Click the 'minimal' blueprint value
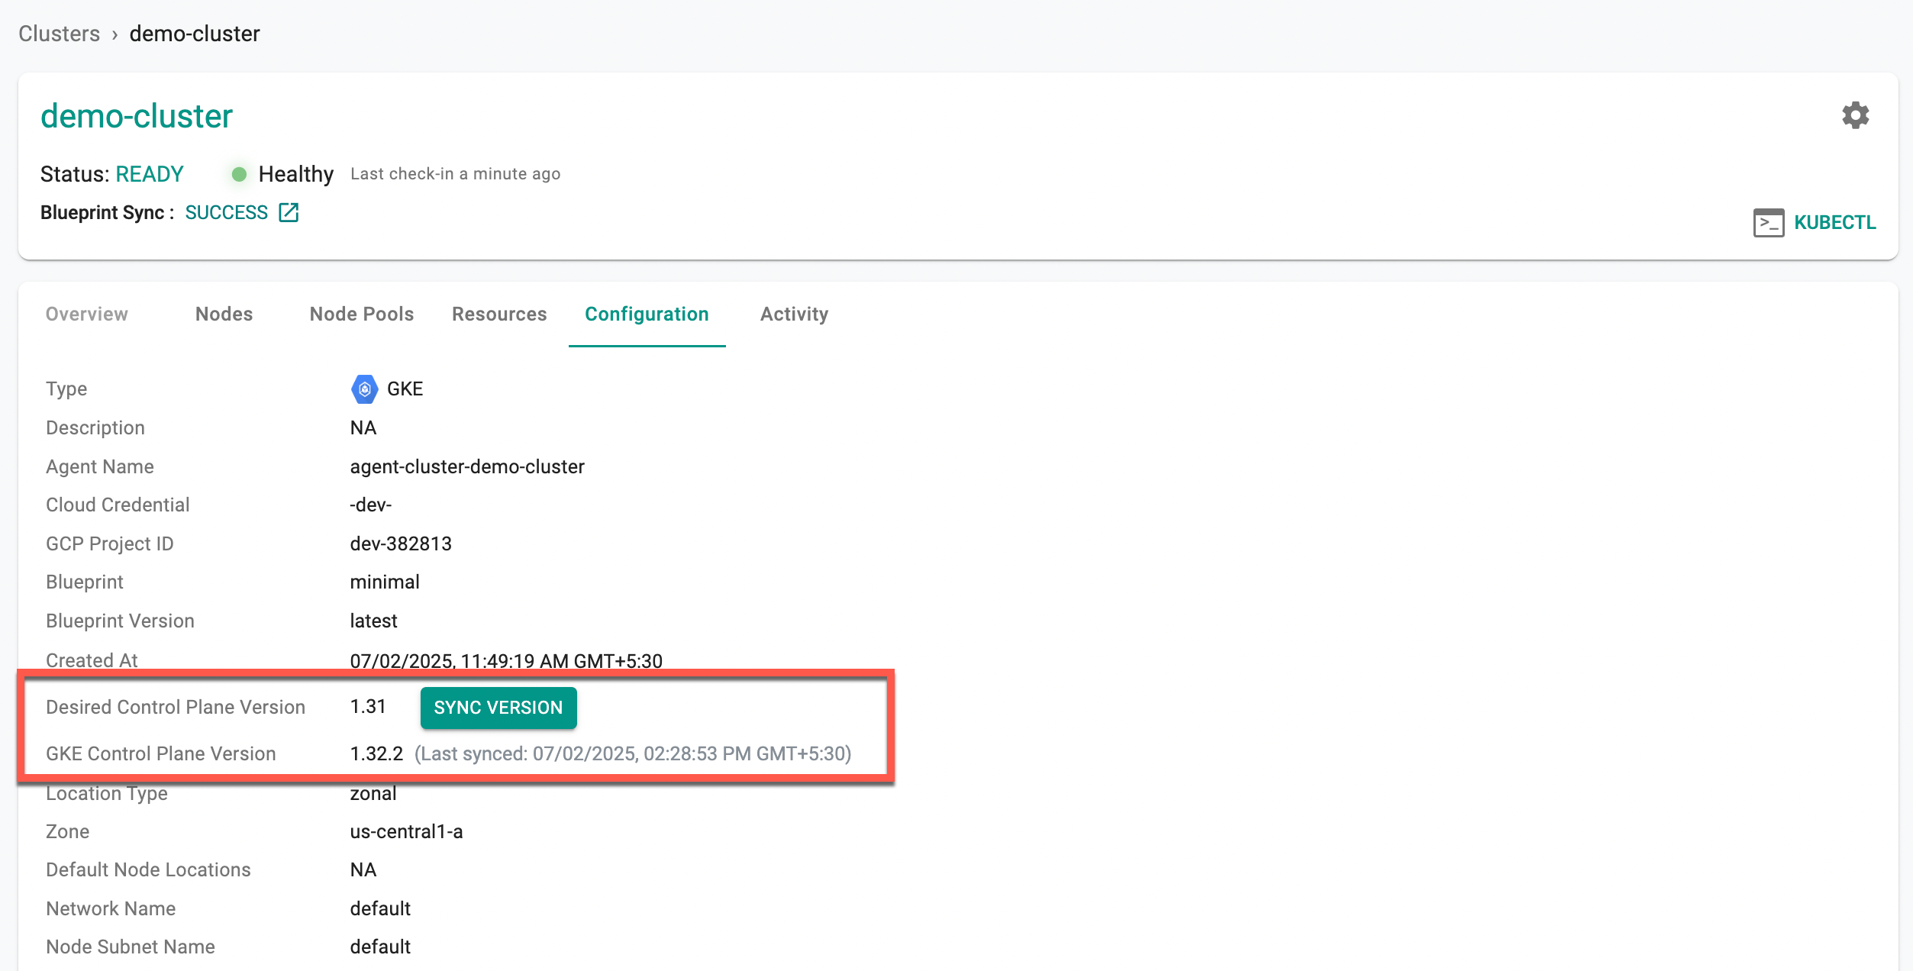 (x=385, y=582)
